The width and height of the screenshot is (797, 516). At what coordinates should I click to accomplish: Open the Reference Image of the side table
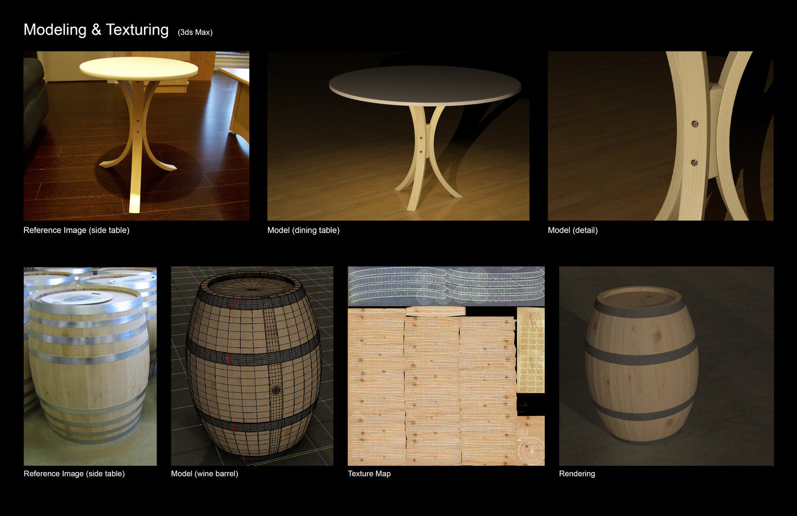(x=135, y=136)
